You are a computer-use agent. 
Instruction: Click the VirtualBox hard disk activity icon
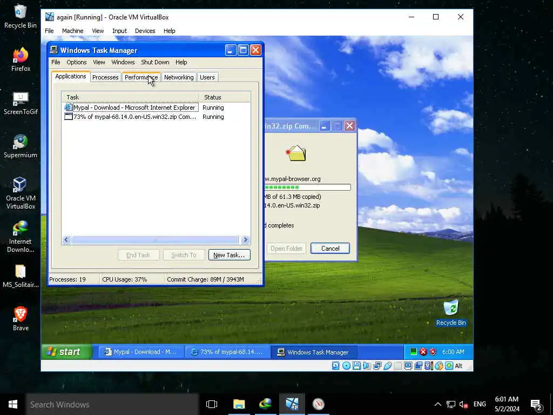pyautogui.click(x=336, y=366)
